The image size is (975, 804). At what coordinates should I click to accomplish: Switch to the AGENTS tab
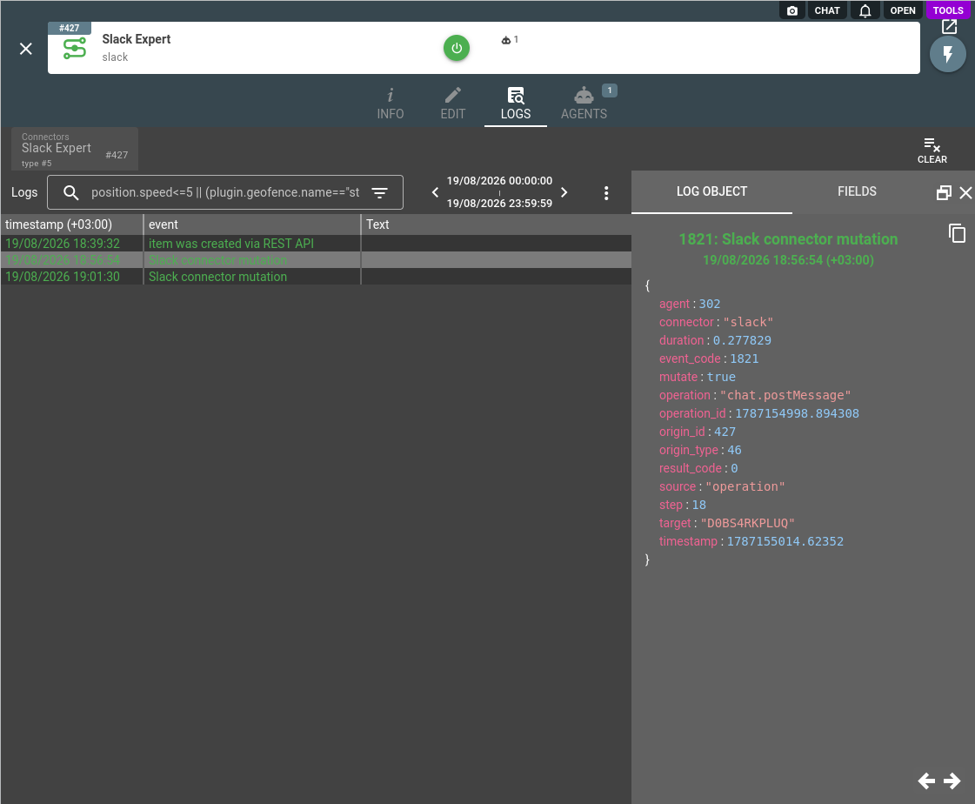point(584,104)
